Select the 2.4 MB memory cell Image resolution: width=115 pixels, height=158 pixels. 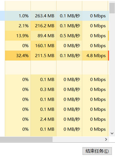(44, 119)
